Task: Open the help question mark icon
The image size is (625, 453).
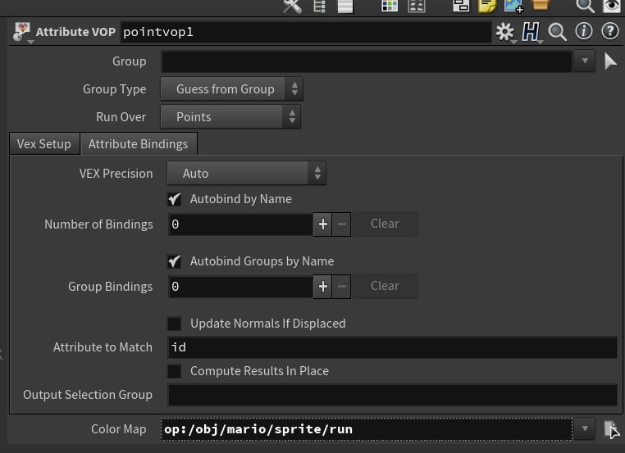Action: click(x=610, y=31)
